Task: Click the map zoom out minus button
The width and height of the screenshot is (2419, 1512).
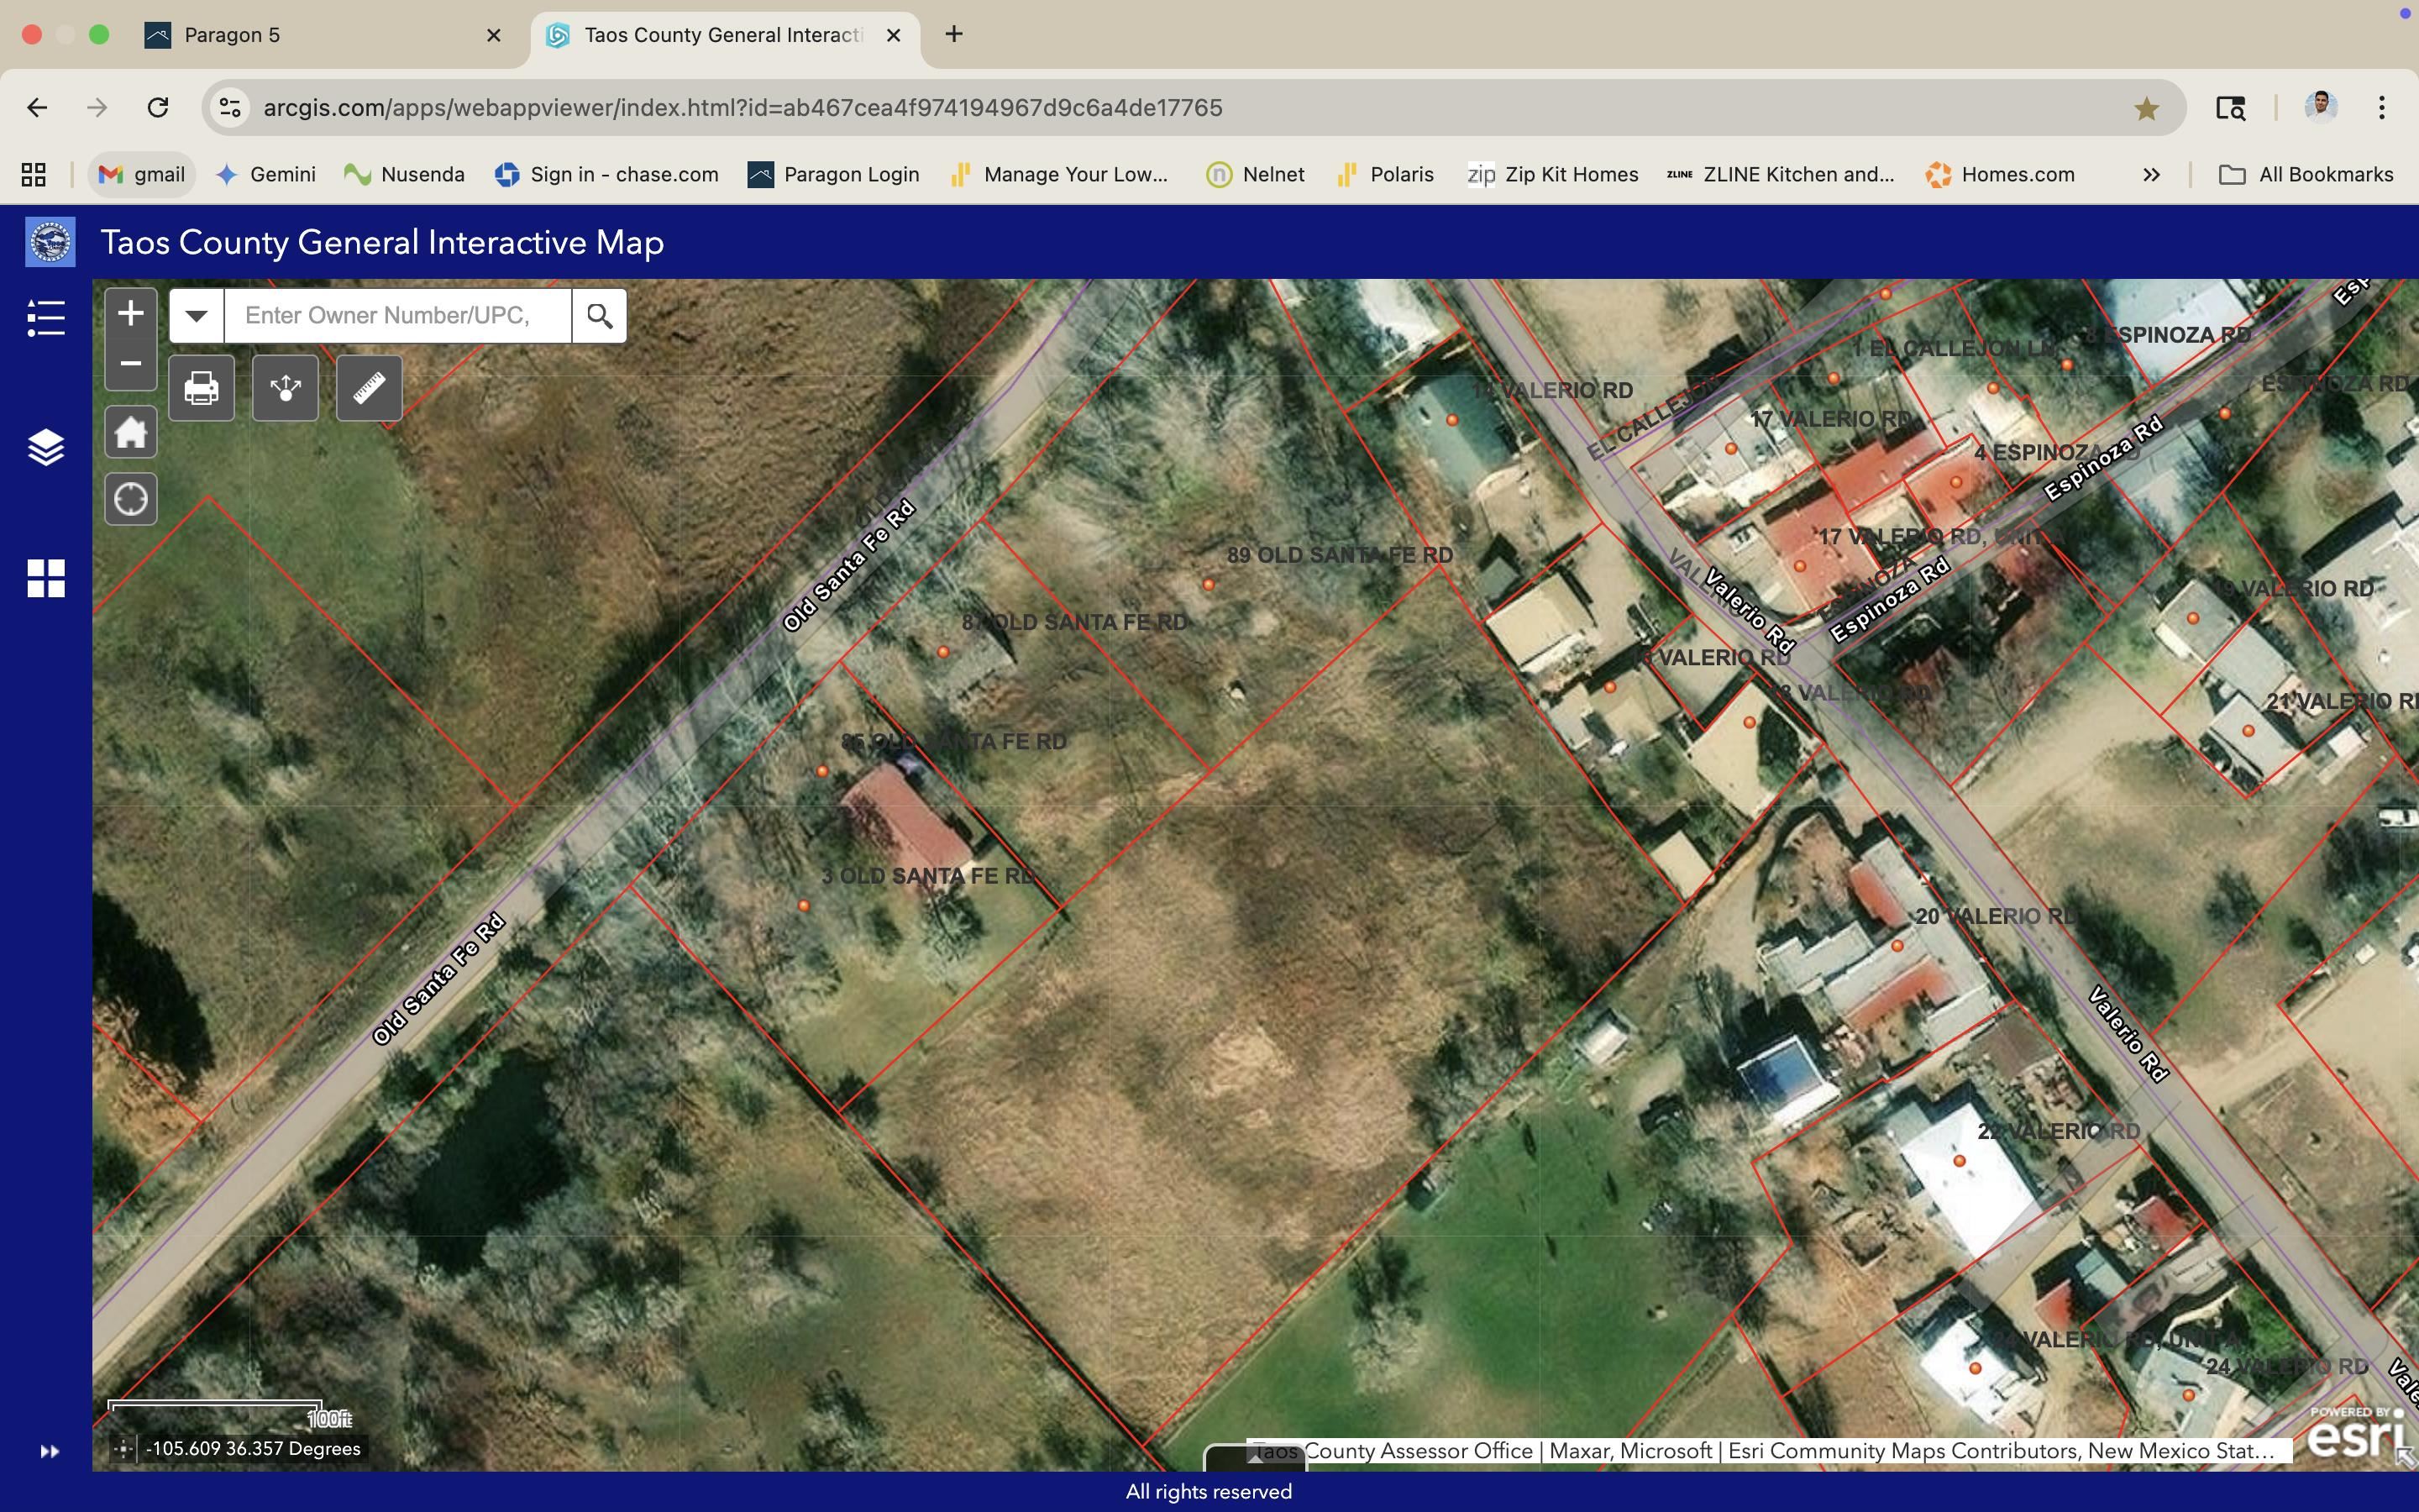Action: pyautogui.click(x=130, y=364)
